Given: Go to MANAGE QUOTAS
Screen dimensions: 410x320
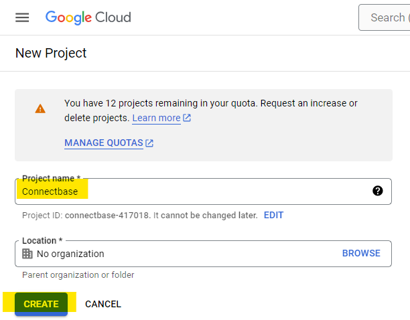Looking at the screenshot, I should tap(103, 143).
